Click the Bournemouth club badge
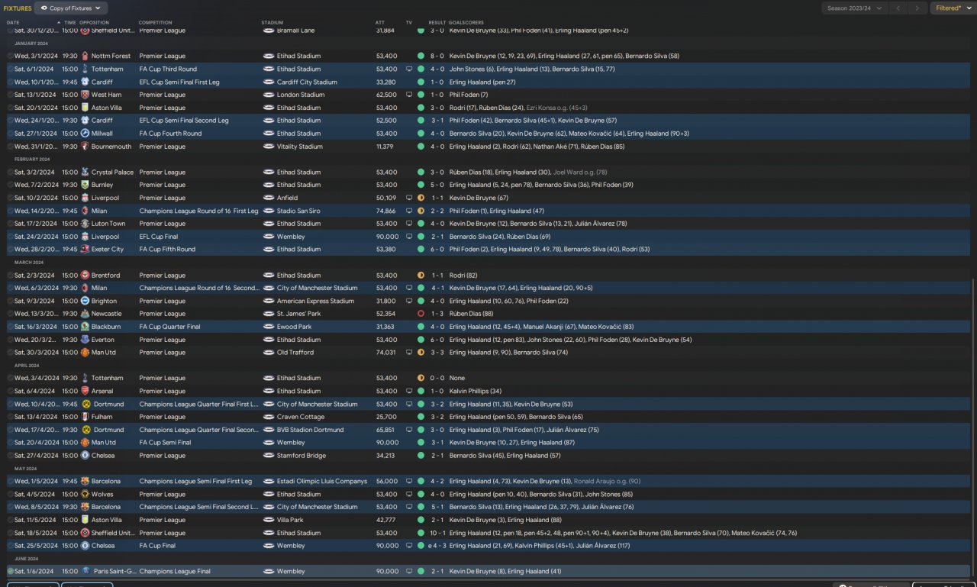This screenshot has width=977, height=587. 85,147
